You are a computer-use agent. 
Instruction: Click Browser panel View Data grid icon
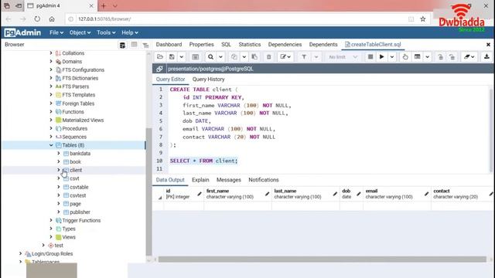pyautogui.click(x=134, y=45)
